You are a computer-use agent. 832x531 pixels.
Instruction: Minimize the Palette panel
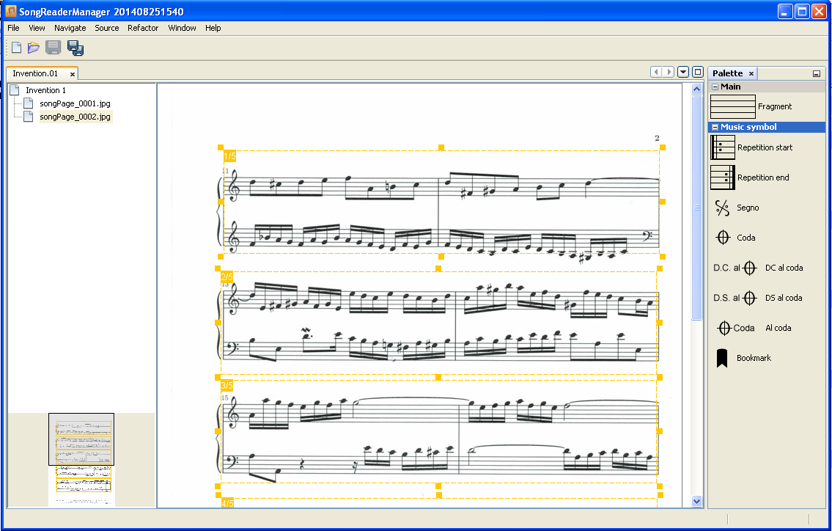[x=816, y=73]
